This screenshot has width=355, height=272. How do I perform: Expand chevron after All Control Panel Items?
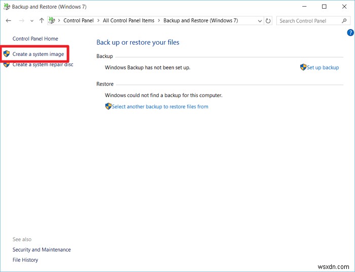click(159, 21)
